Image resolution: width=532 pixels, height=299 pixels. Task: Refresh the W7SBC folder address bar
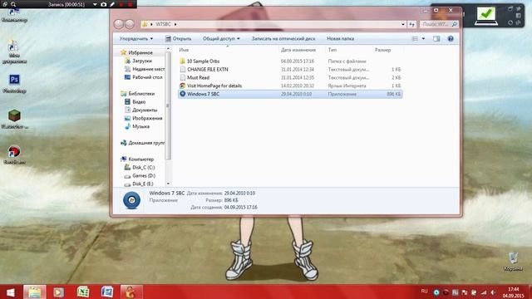[x=412, y=24]
